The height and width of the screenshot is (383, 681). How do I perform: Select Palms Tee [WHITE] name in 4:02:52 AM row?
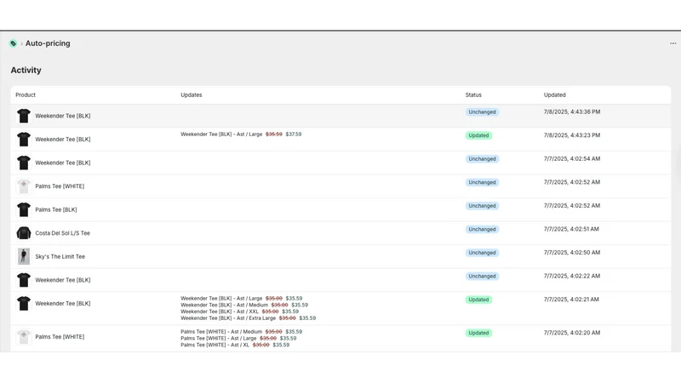click(60, 186)
